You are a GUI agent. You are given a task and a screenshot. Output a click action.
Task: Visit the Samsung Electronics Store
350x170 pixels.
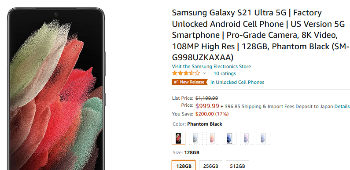click(211, 66)
